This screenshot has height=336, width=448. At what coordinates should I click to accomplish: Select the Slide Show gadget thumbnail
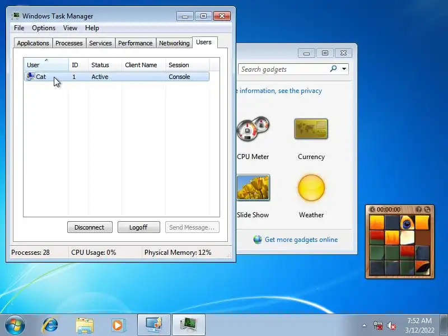[253, 188]
